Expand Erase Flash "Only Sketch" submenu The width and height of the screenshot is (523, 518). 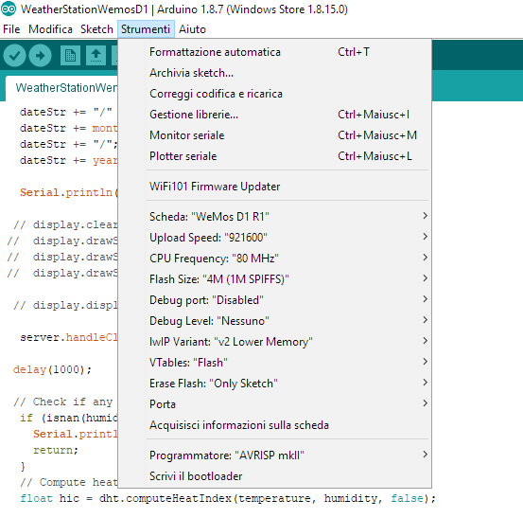[x=275, y=384]
